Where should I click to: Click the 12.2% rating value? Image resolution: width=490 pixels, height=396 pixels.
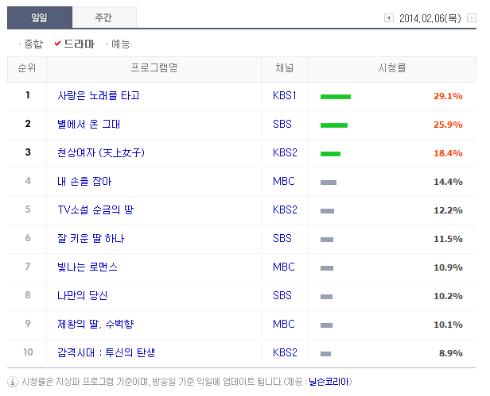(448, 210)
